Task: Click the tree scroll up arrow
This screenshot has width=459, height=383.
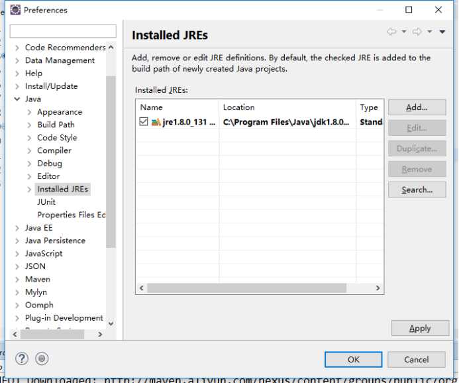Action: click(x=111, y=47)
